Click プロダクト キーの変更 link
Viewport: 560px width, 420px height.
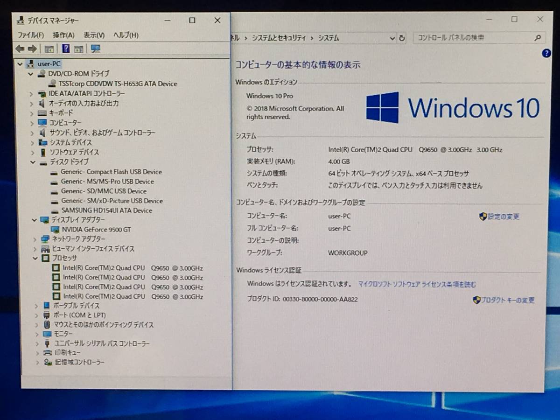[508, 301]
